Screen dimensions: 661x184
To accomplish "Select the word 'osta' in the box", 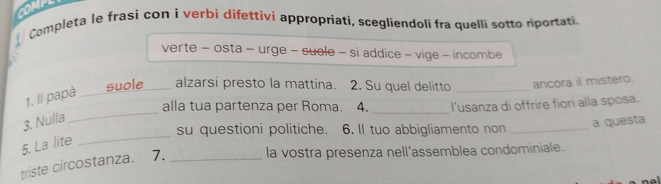I will pos(227,49).
